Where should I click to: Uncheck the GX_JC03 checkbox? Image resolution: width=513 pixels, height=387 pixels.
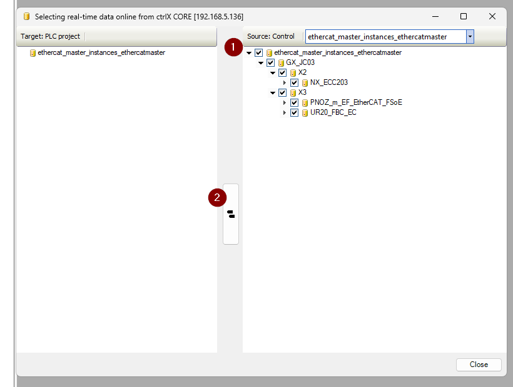pos(270,62)
